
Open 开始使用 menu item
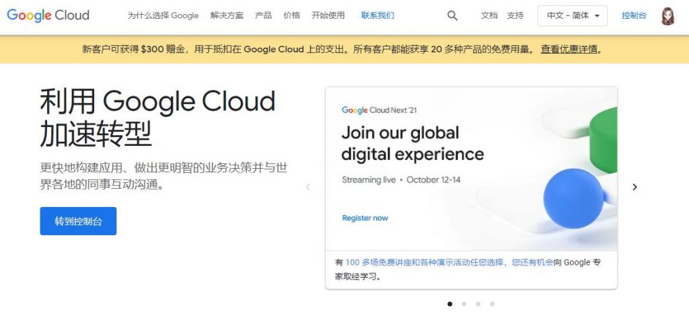click(328, 15)
